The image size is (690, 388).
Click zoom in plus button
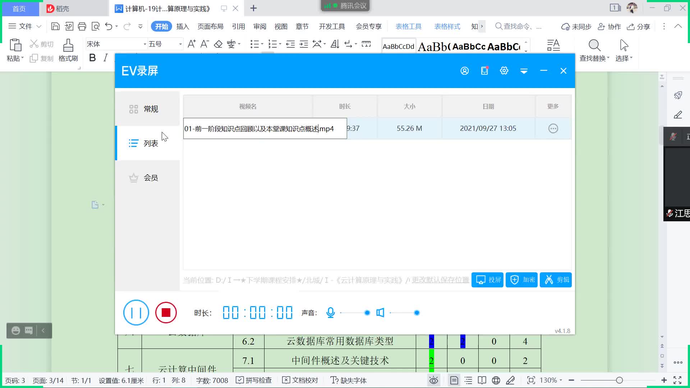click(664, 380)
